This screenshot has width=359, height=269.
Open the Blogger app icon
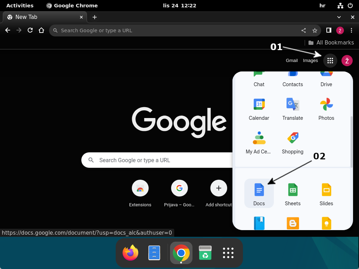pos(293,223)
